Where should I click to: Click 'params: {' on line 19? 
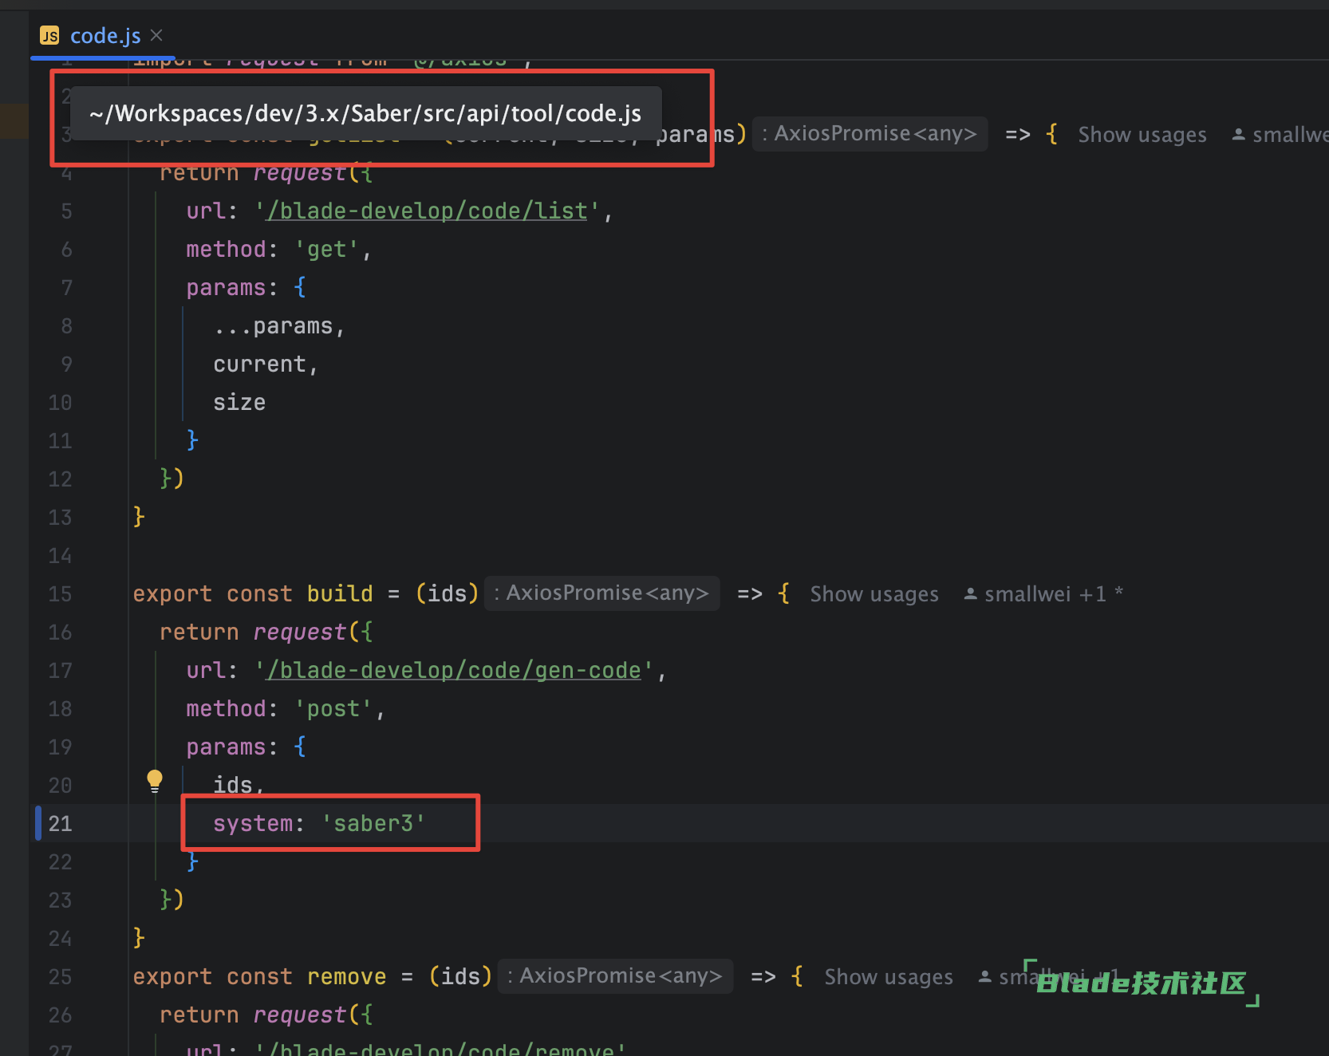(246, 747)
